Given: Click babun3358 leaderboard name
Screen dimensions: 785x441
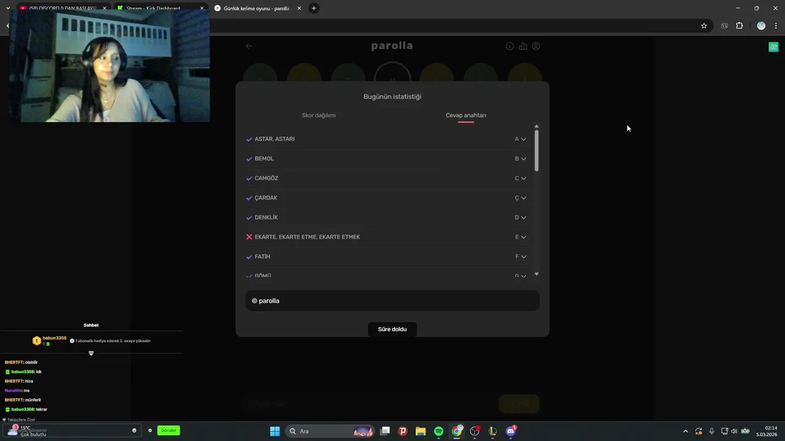Looking at the screenshot, I should point(55,338).
